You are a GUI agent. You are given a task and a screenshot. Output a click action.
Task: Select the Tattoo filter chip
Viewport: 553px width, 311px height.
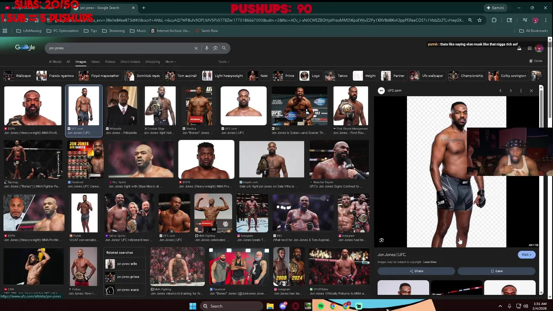(x=337, y=76)
